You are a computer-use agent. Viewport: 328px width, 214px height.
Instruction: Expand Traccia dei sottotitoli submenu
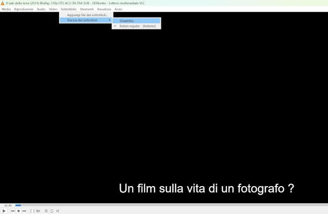pyautogui.click(x=87, y=20)
